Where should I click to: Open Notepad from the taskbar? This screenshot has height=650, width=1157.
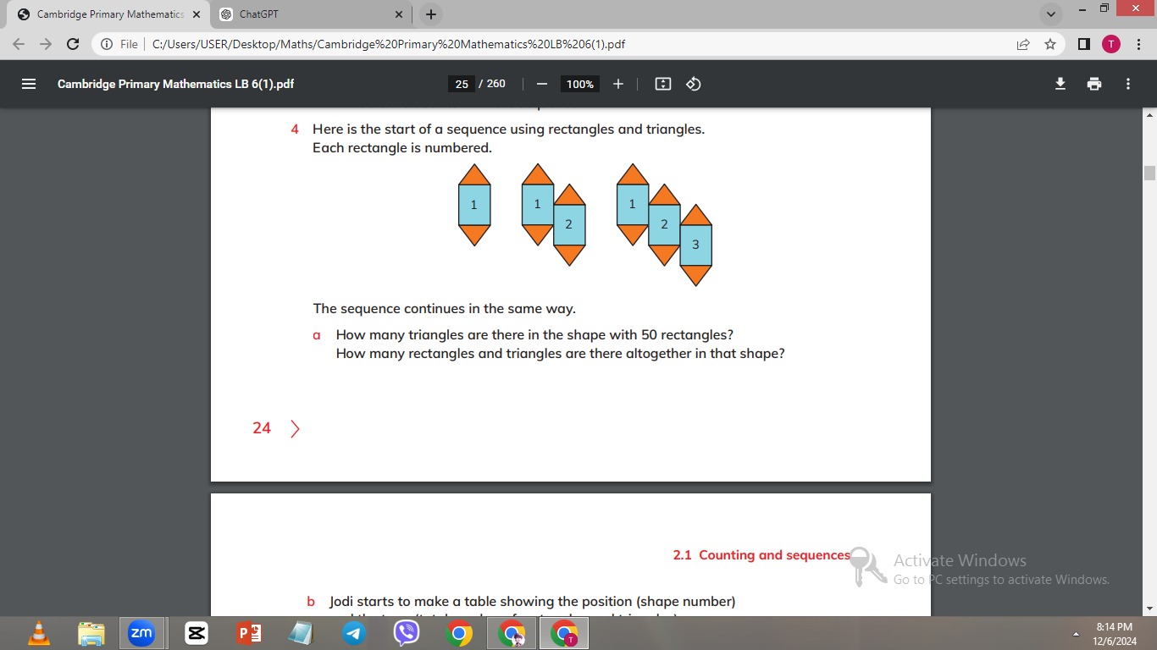(301, 632)
